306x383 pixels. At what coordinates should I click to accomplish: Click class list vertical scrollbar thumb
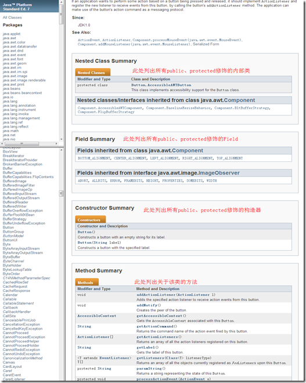coord(61,193)
